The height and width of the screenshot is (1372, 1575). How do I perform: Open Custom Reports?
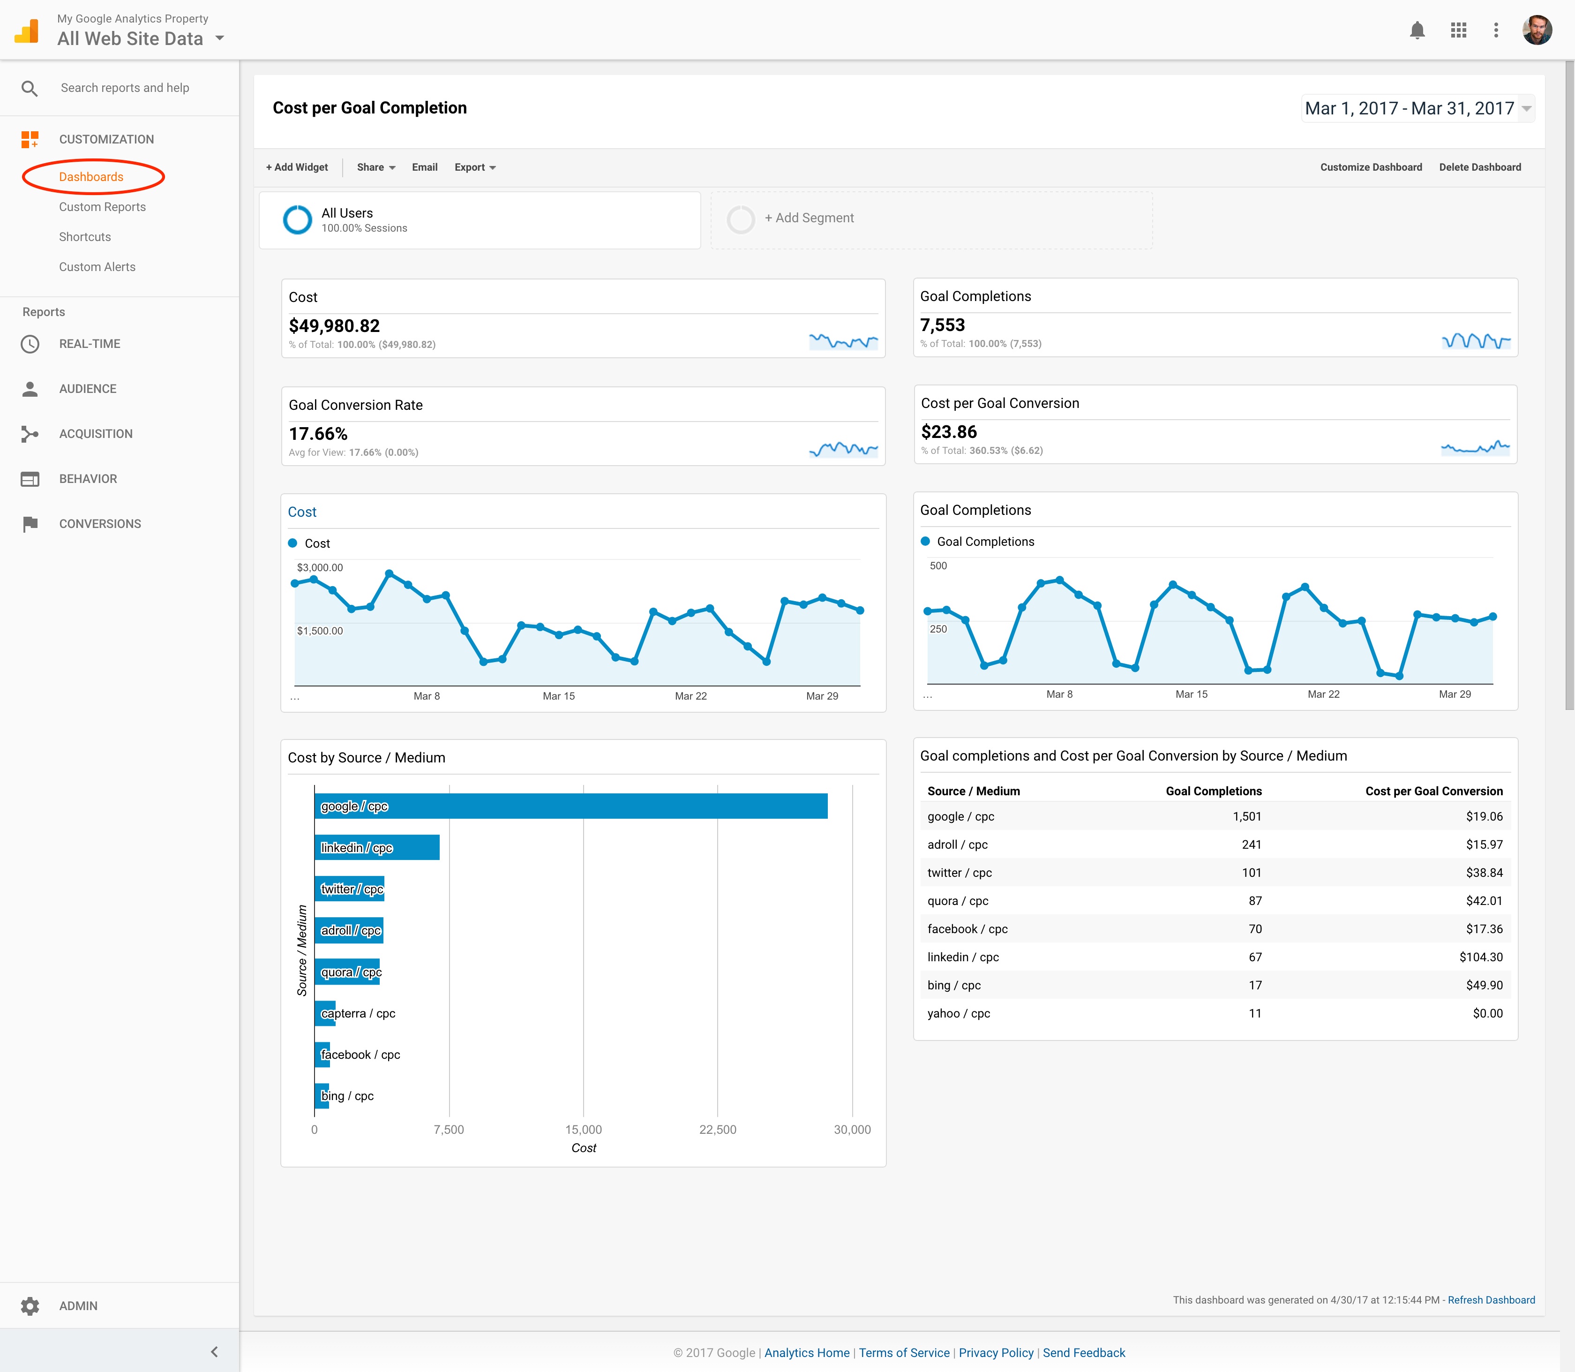(103, 207)
